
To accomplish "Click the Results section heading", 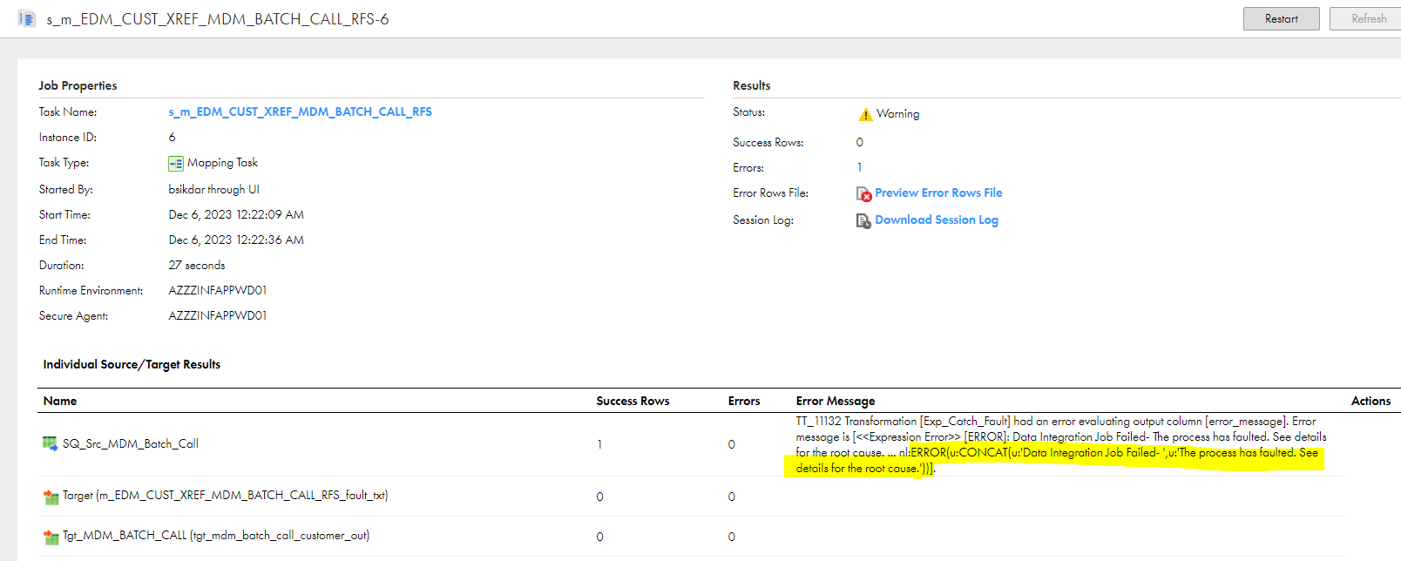I will point(751,85).
